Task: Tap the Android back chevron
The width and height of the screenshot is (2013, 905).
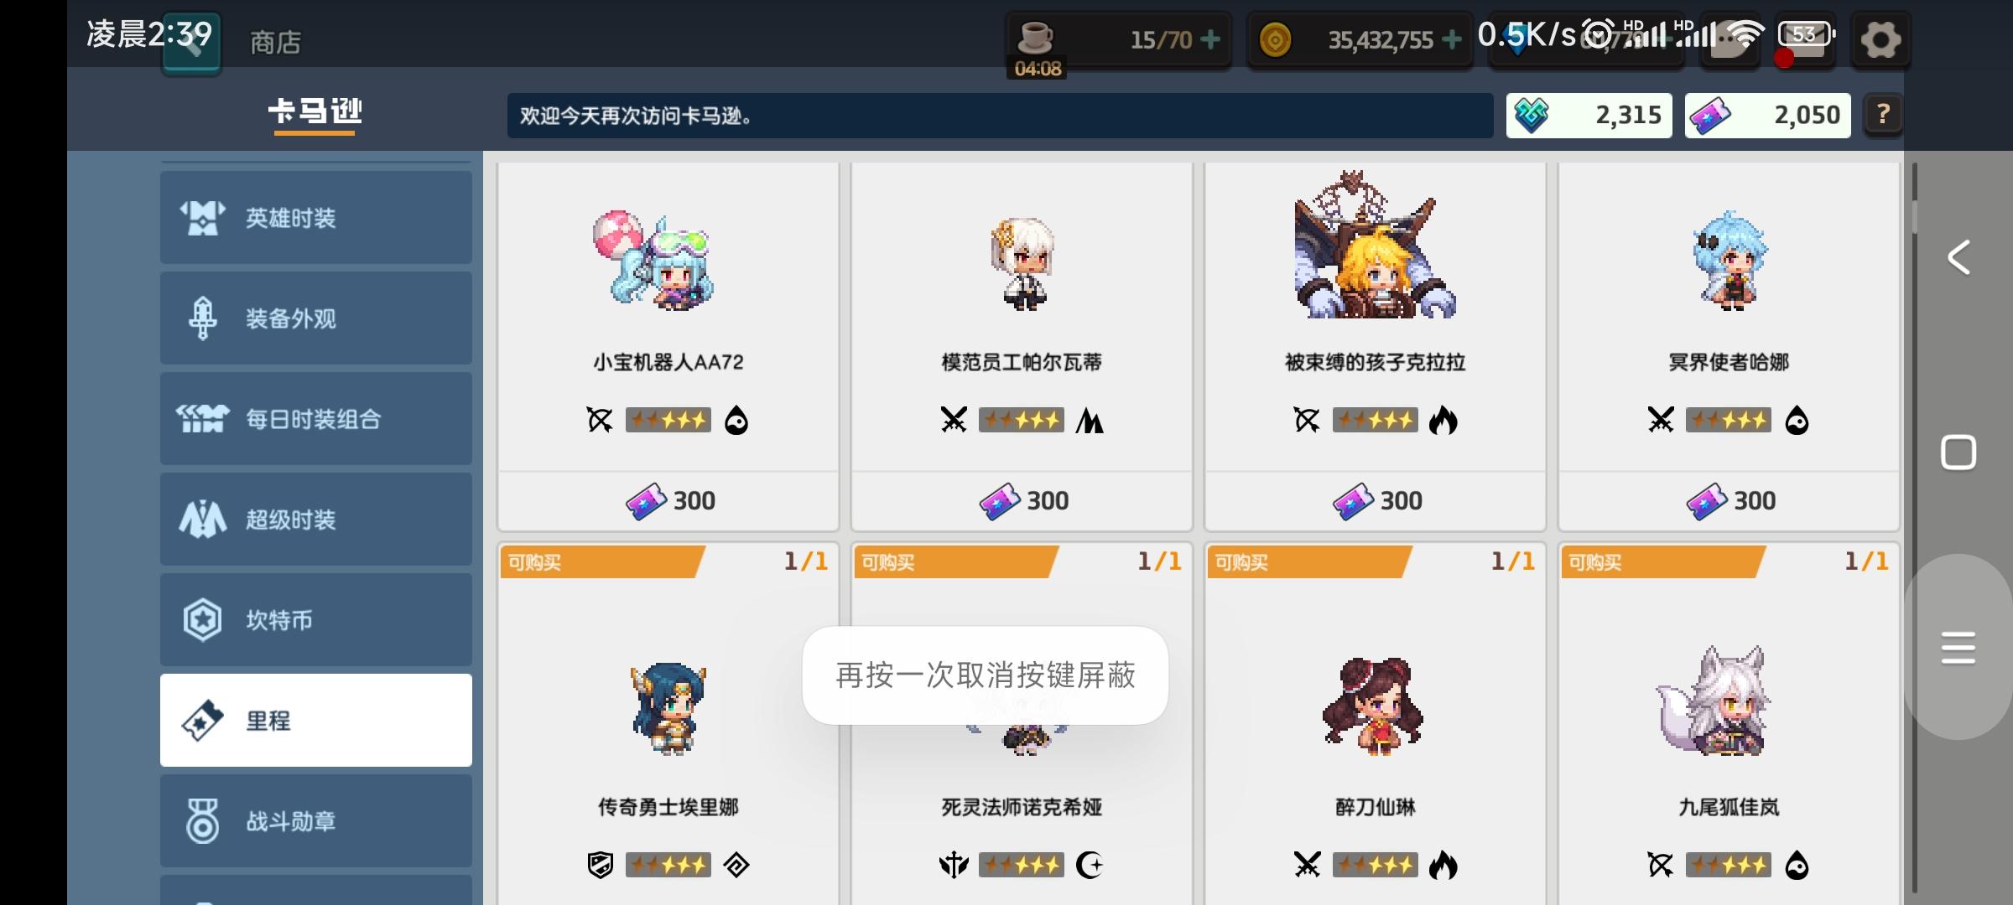Action: [x=1958, y=257]
